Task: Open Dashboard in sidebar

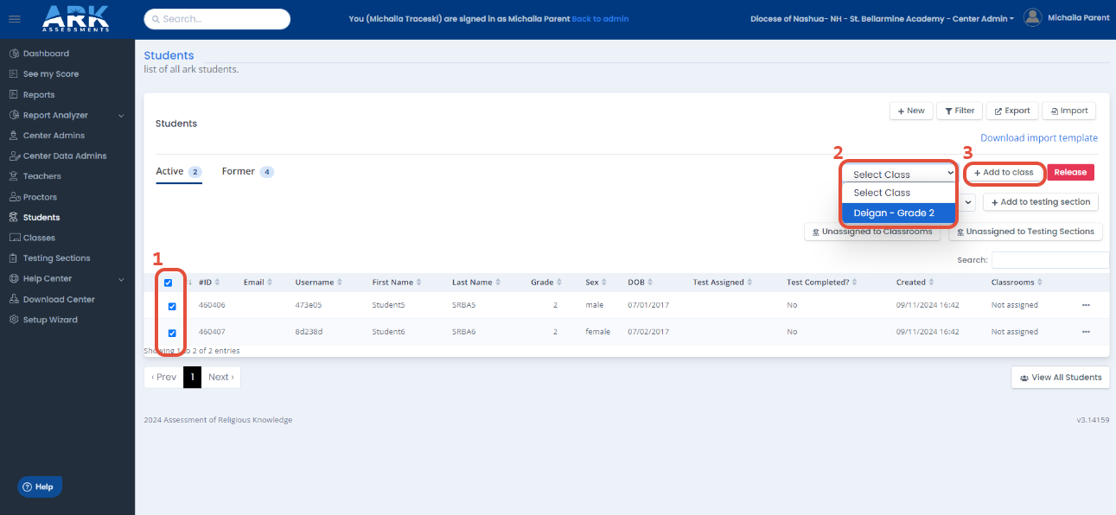Action: [x=46, y=54]
